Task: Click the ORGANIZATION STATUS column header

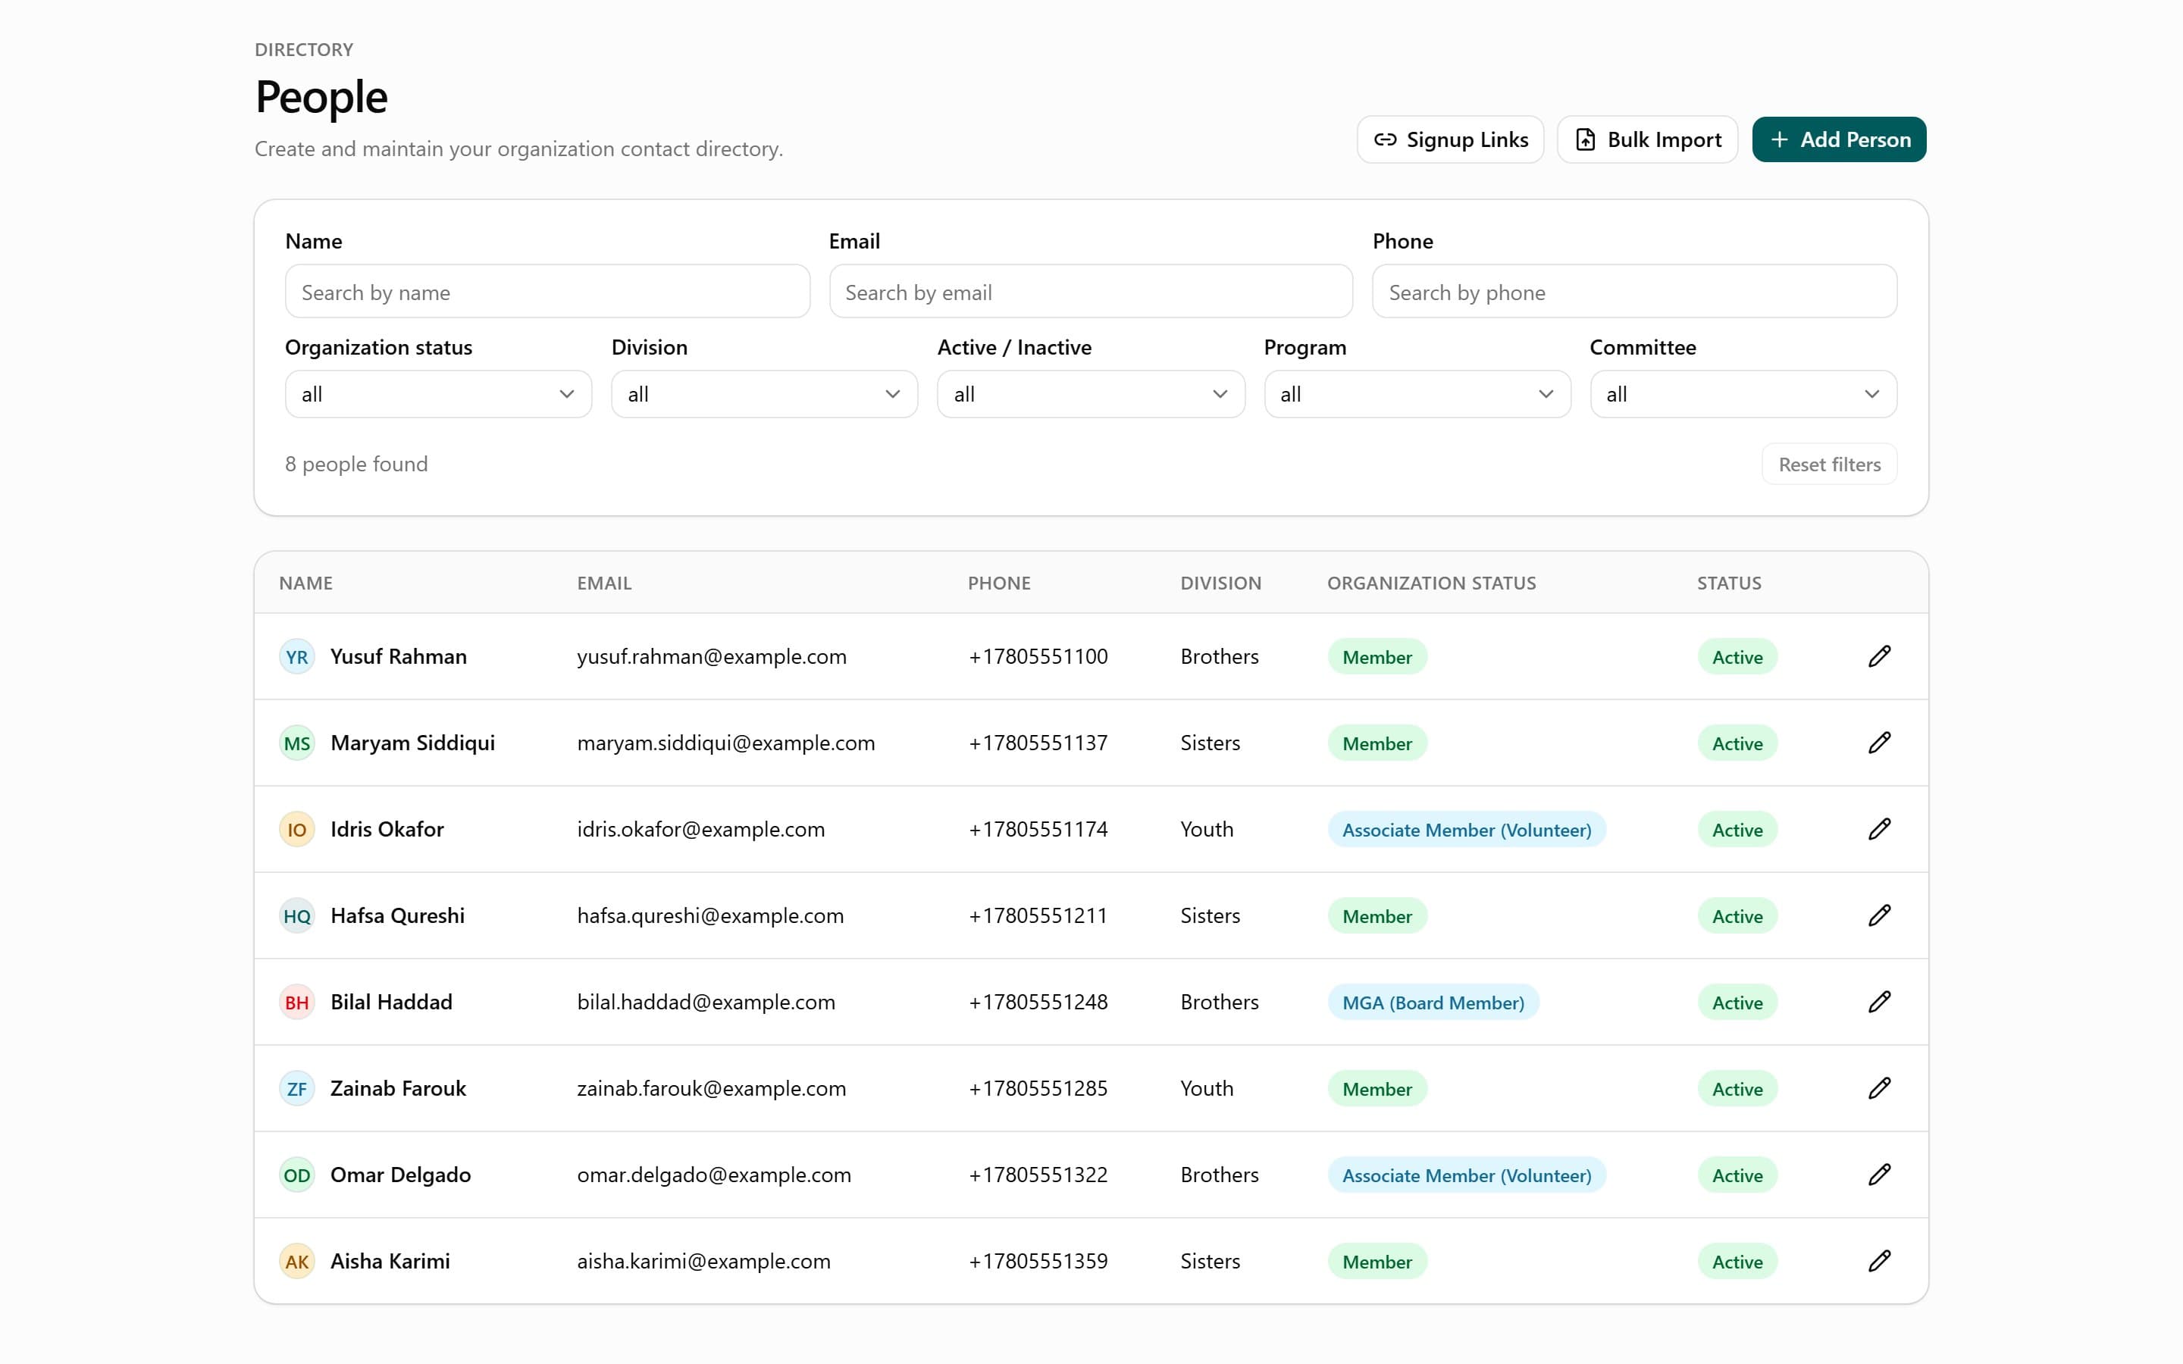Action: click(1432, 583)
